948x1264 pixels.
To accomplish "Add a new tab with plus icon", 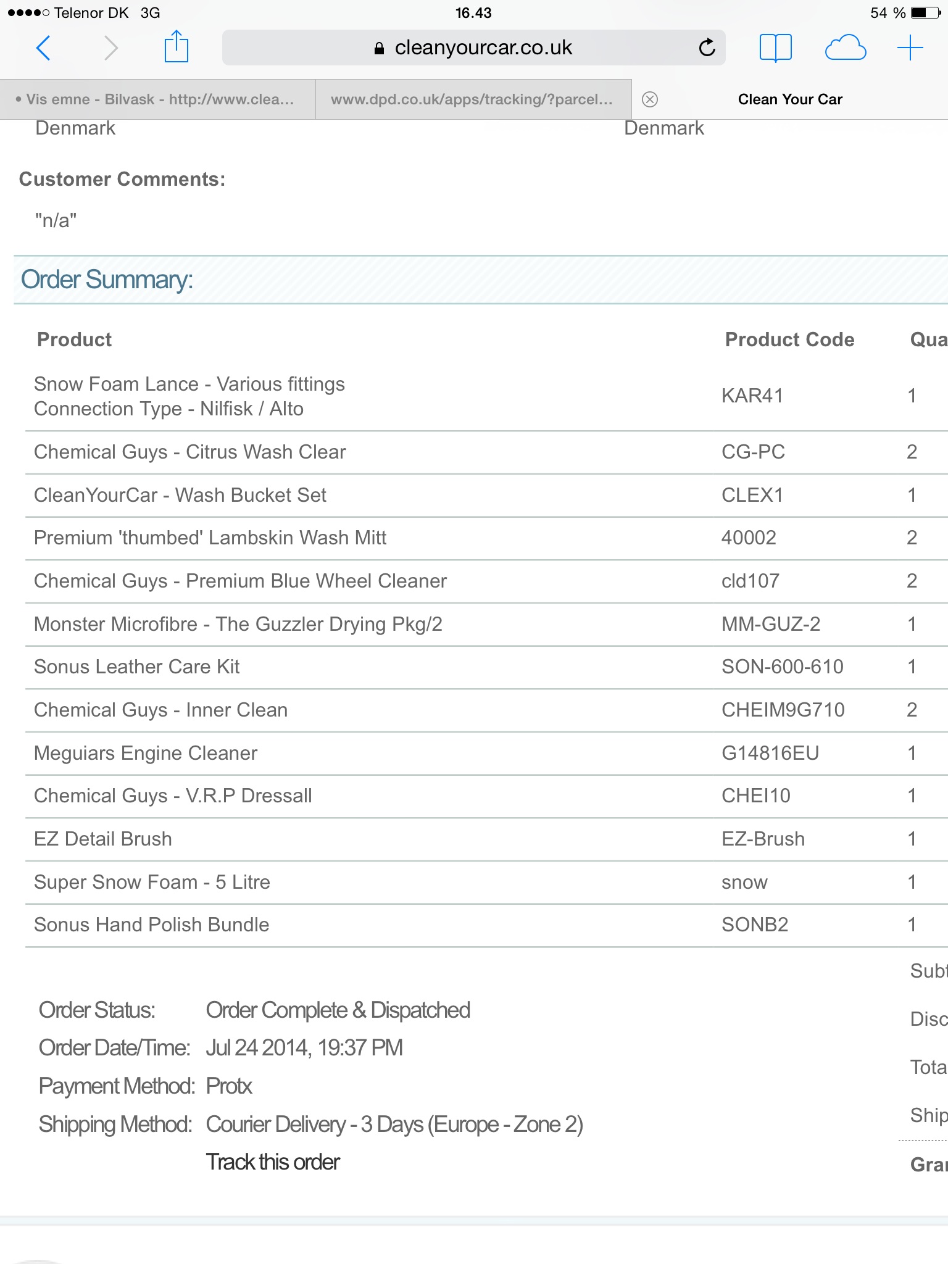I will tap(910, 48).
